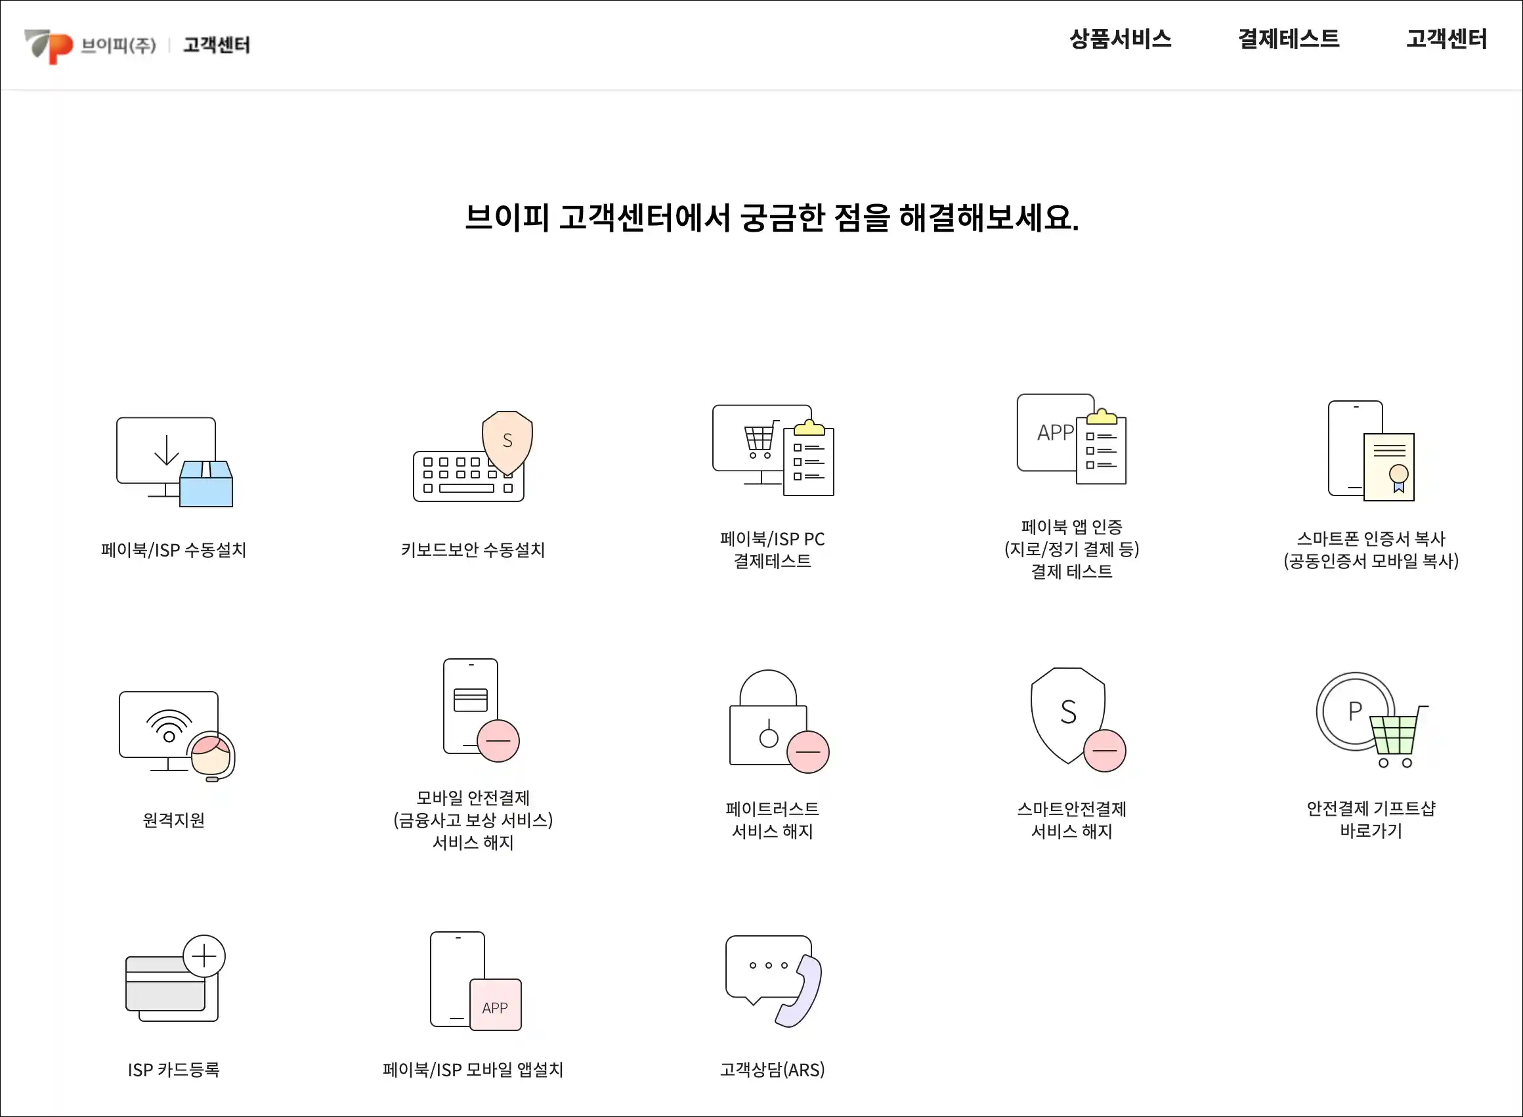1523x1117 pixels.
Task: Click the P coin shopping cart icon
Action: click(1372, 720)
